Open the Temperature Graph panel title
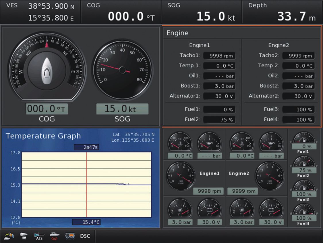 click(x=43, y=136)
